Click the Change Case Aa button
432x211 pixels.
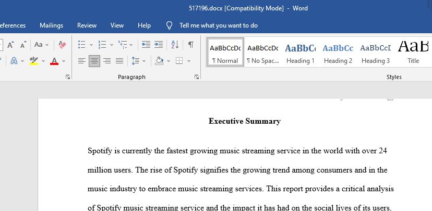(38, 45)
